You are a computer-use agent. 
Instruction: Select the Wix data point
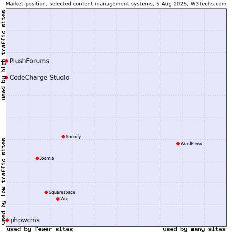58,199
